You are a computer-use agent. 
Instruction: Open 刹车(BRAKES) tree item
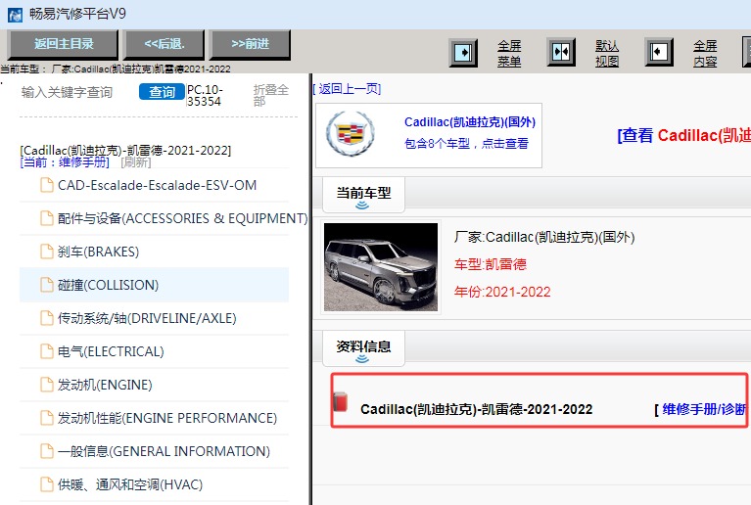(x=98, y=252)
